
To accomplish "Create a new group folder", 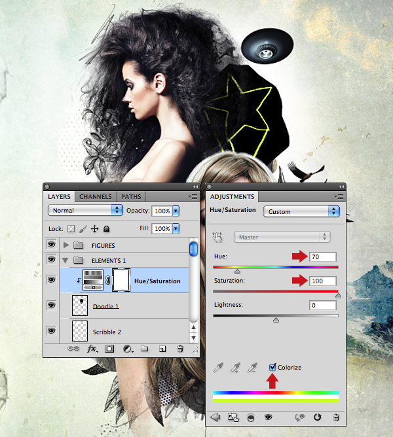I will (x=144, y=349).
